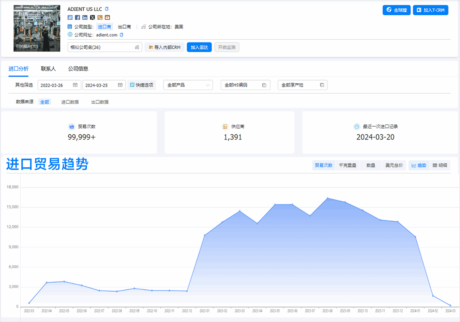This screenshot has height=322, width=460.
Task: Click the YouTube channel icon
Action: tap(108, 17)
